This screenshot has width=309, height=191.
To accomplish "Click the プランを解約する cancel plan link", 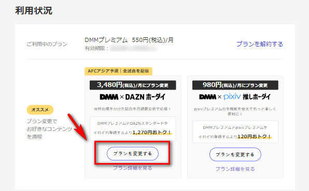I will click(260, 44).
